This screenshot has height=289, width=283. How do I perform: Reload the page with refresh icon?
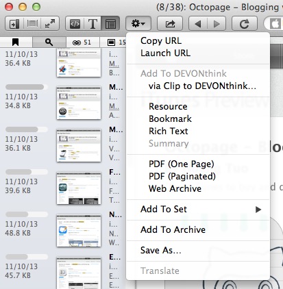245,23
